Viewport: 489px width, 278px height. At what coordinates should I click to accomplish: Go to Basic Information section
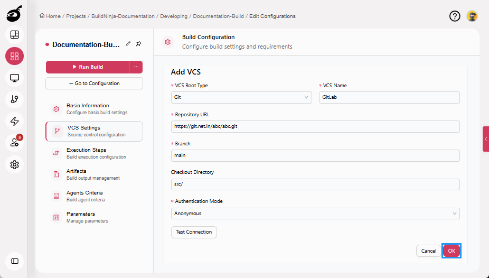pos(94,109)
